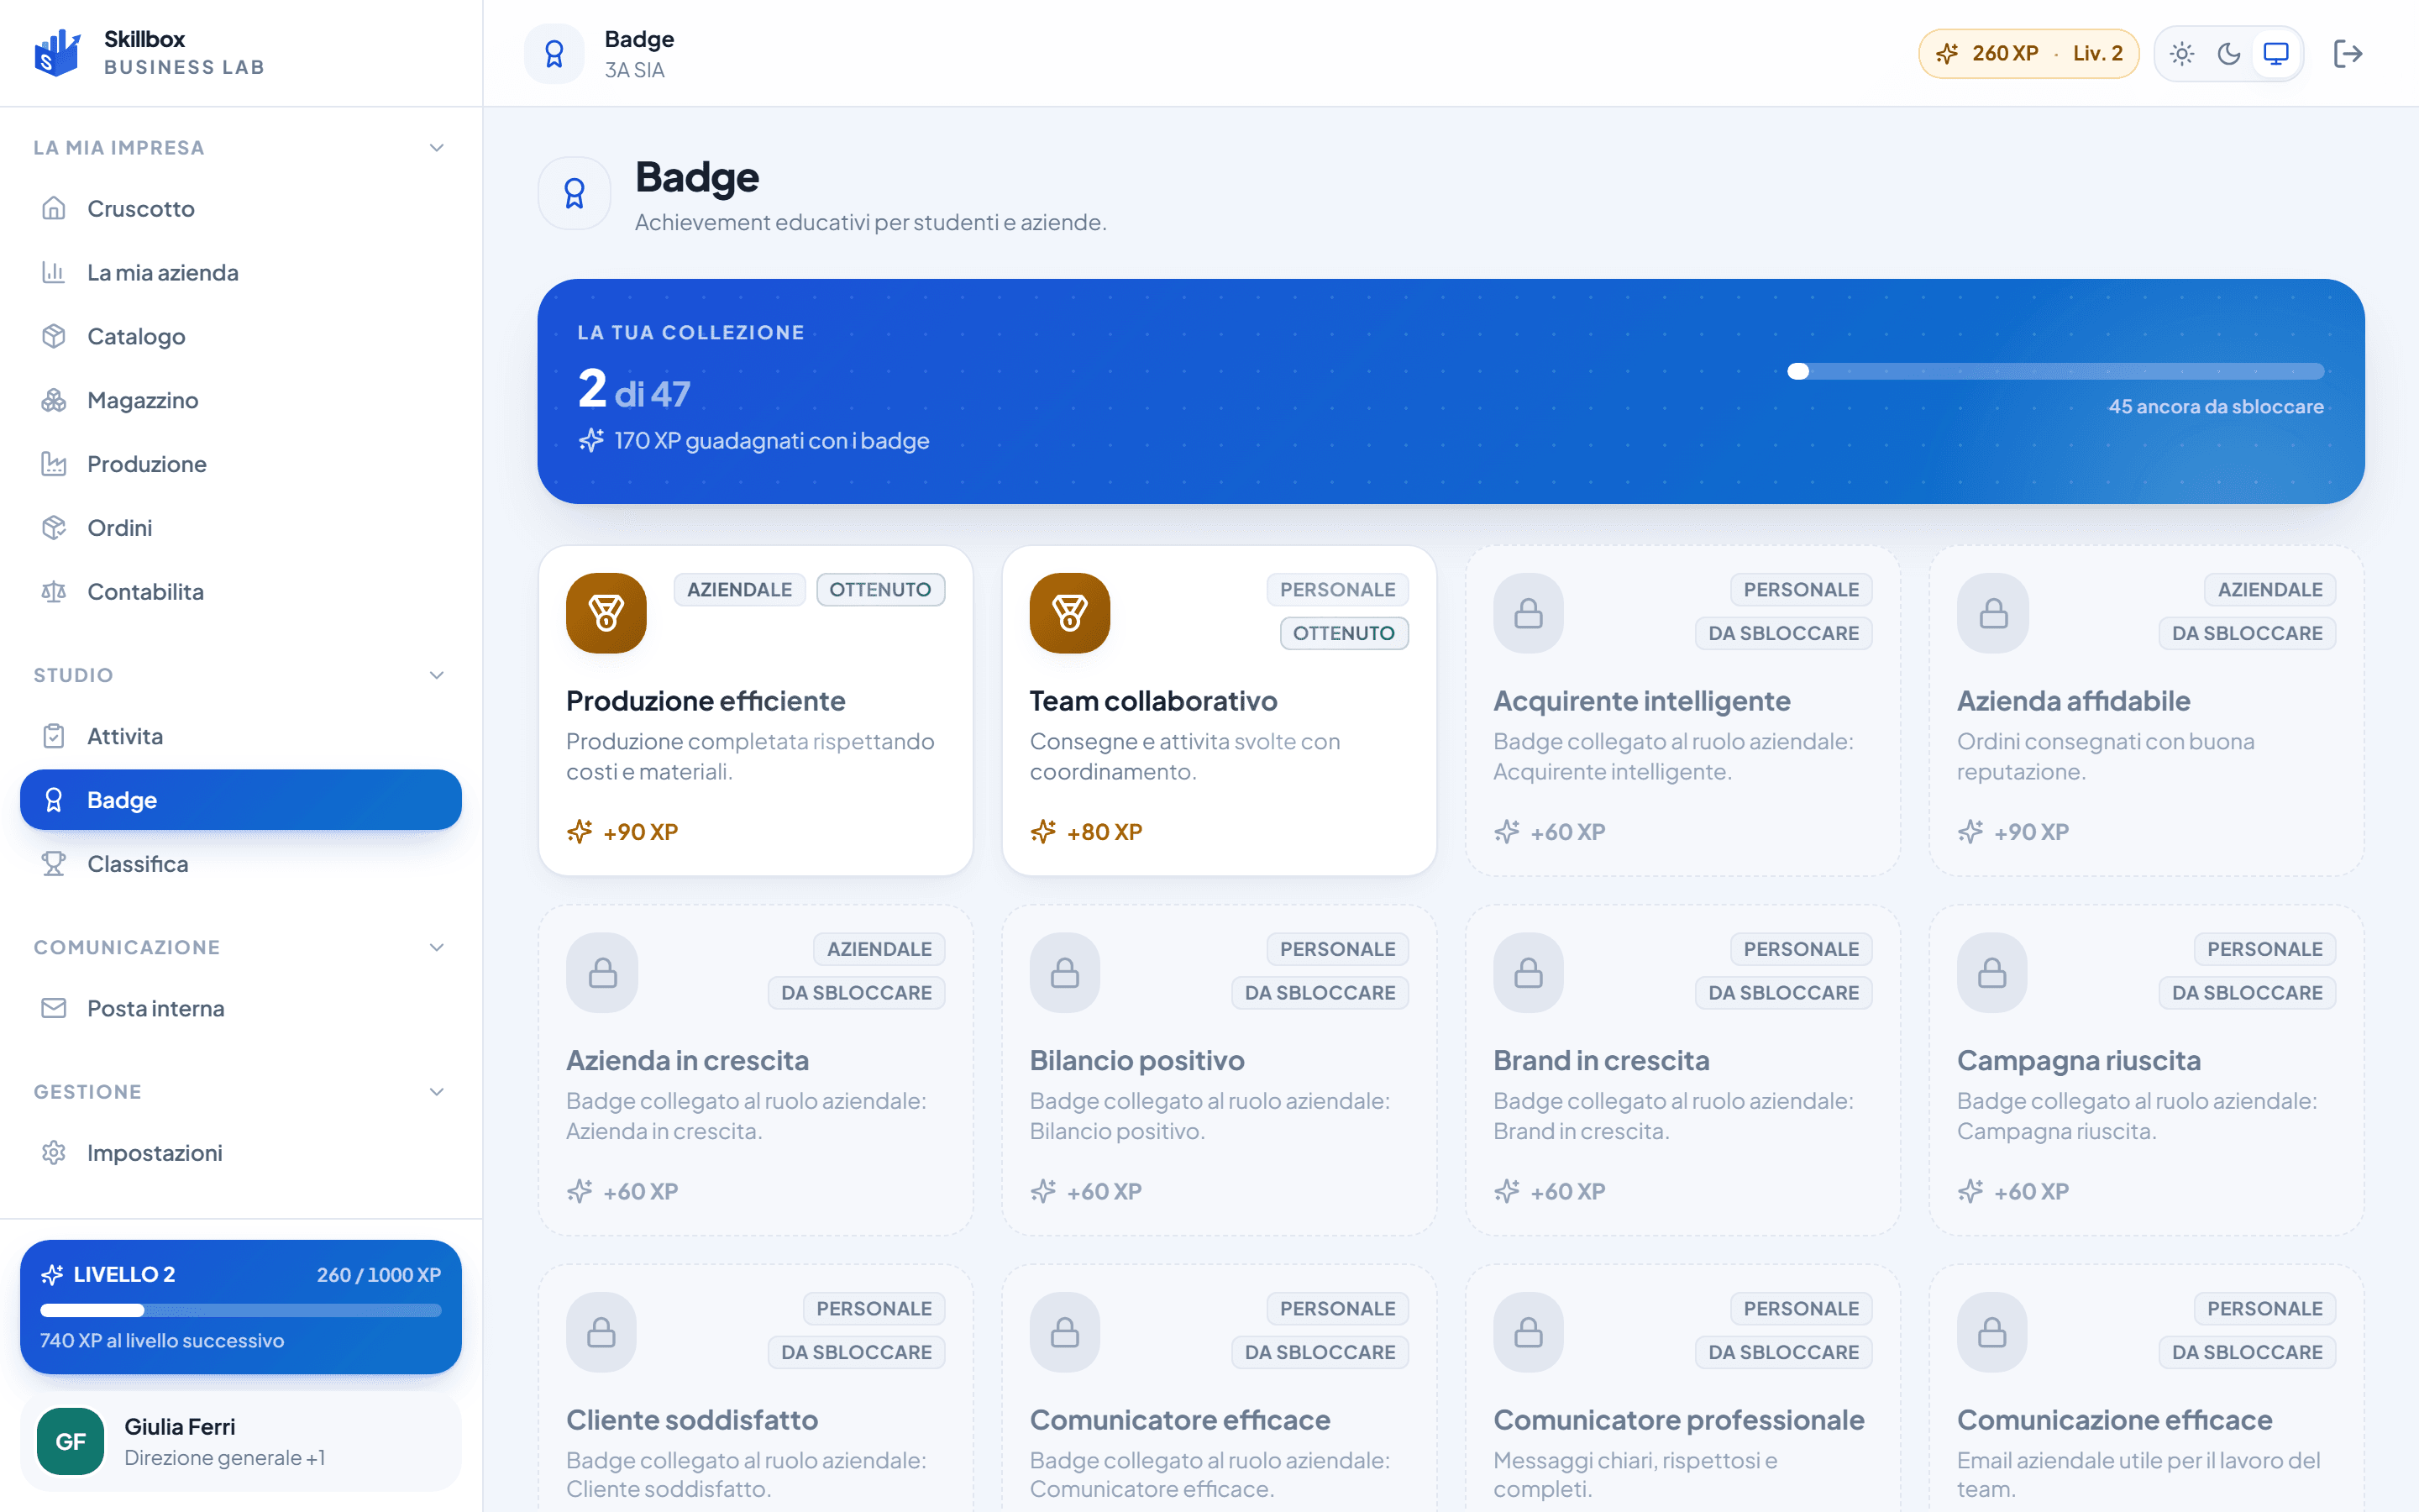This screenshot has width=2419, height=1512.
Task: Click the 2 di 47 collection count
Action: pyautogui.click(x=634, y=389)
